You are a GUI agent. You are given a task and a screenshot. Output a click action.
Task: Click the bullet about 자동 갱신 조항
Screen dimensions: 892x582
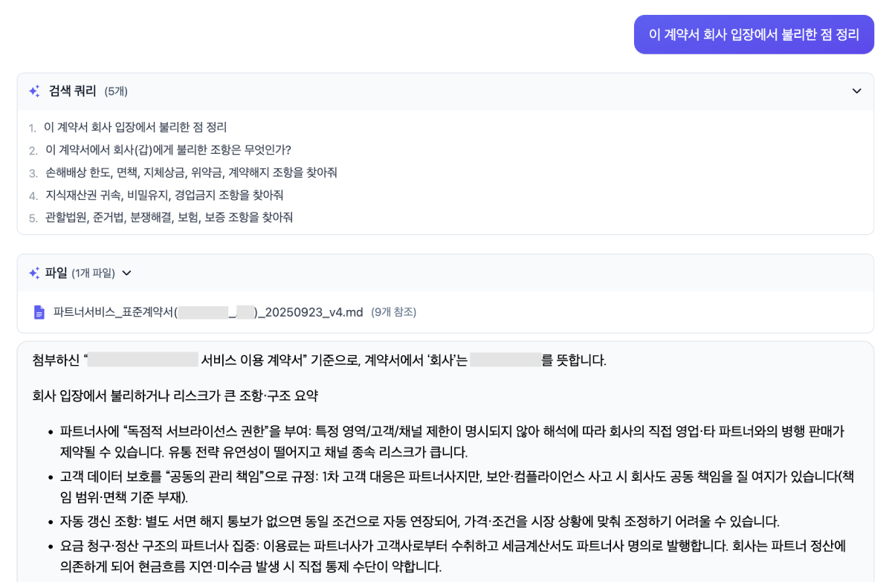420,521
